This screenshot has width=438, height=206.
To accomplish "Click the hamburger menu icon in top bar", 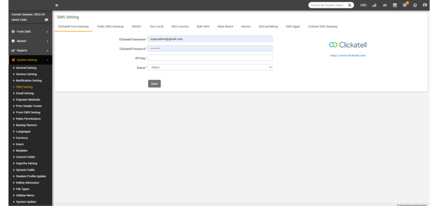I will tap(57, 5).
